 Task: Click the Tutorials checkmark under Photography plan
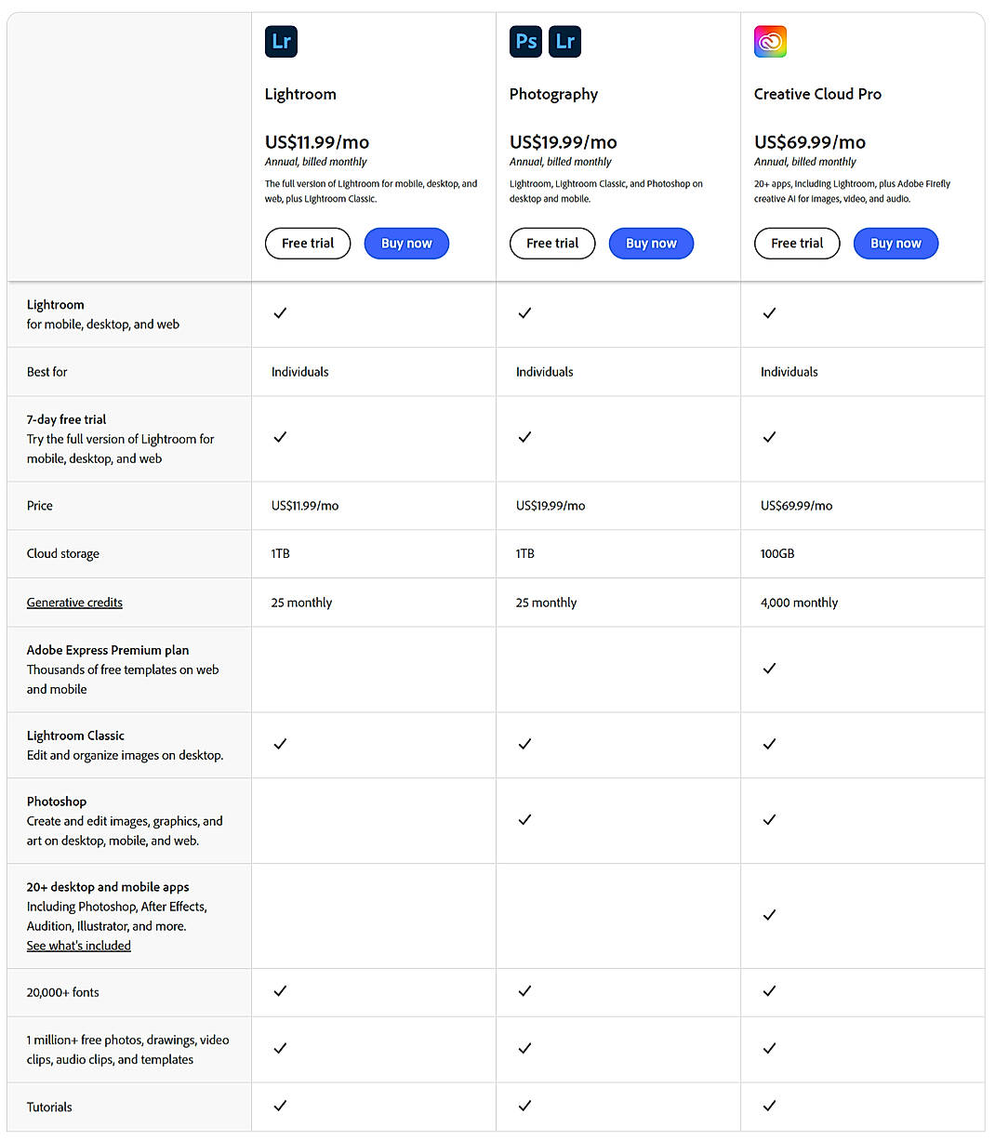pos(524,1106)
